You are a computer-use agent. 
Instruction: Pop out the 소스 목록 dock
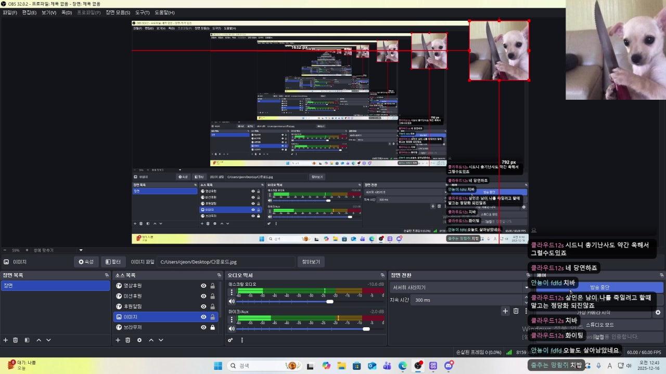[219, 275]
